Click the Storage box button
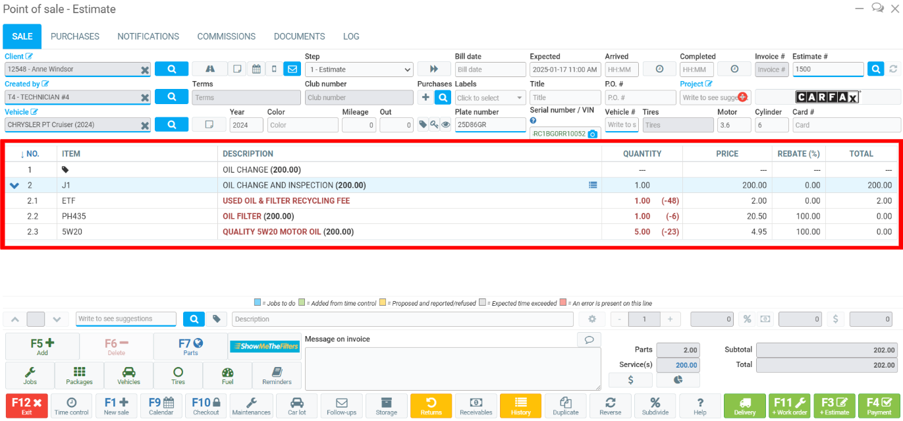Image resolution: width=903 pixels, height=421 pixels. click(x=387, y=405)
